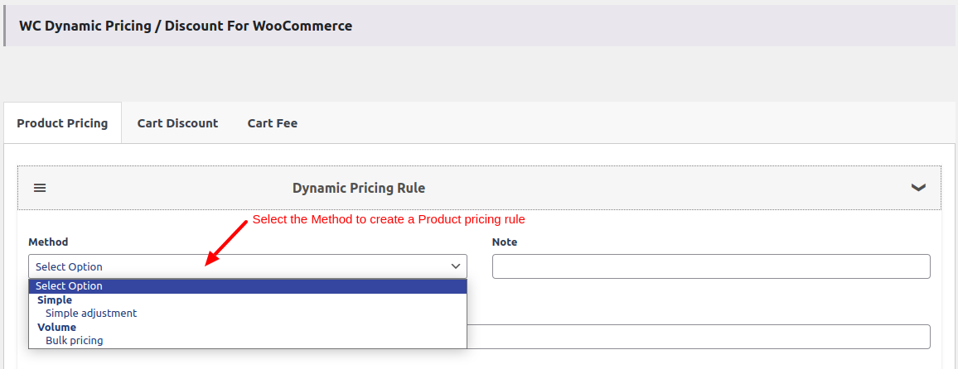The width and height of the screenshot is (958, 369).
Task: Choose the highlighted Select Option entry
Action: click(248, 286)
